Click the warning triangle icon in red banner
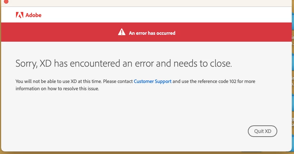 pos(122,32)
